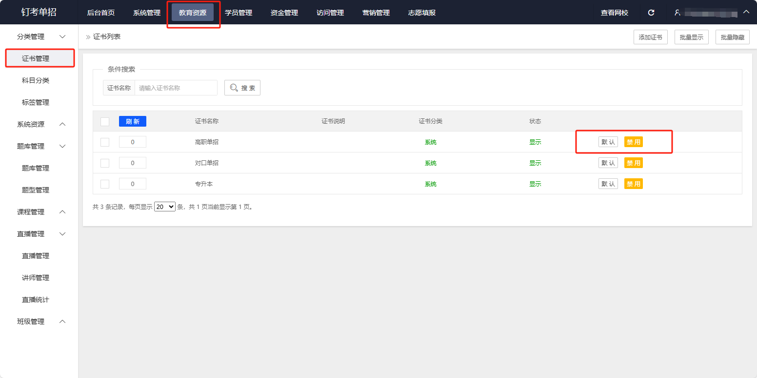Viewport: 757px width, 378px height.
Task: Click sort-order field for 高职单招
Action: pos(133,142)
